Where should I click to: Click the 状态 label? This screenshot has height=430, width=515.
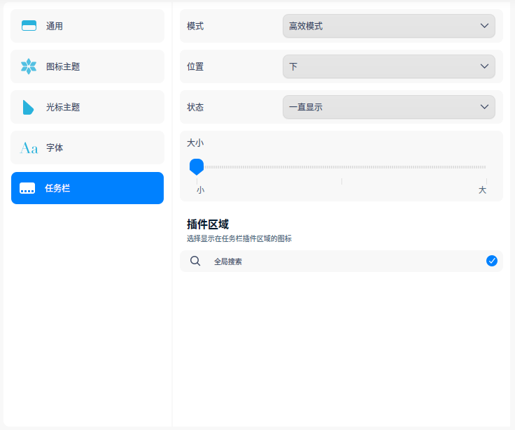(195, 108)
